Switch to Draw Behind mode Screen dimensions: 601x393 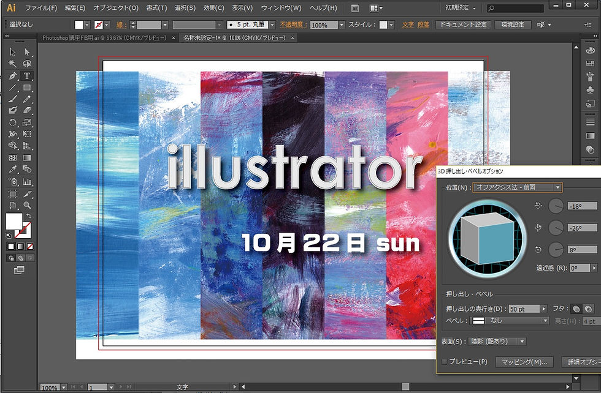(21, 258)
